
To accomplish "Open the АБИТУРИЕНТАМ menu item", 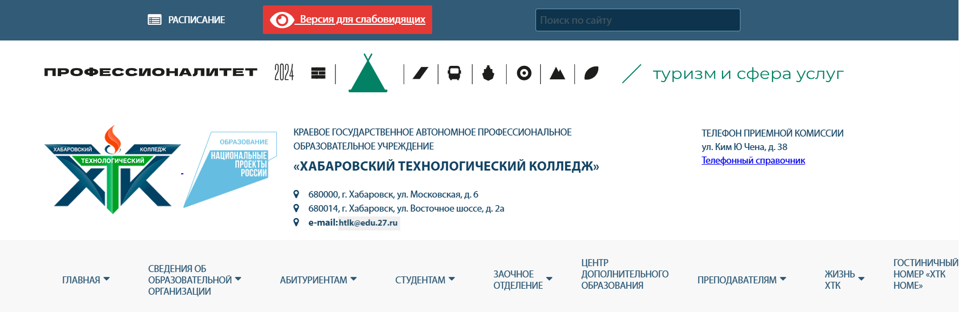I will pos(314,280).
